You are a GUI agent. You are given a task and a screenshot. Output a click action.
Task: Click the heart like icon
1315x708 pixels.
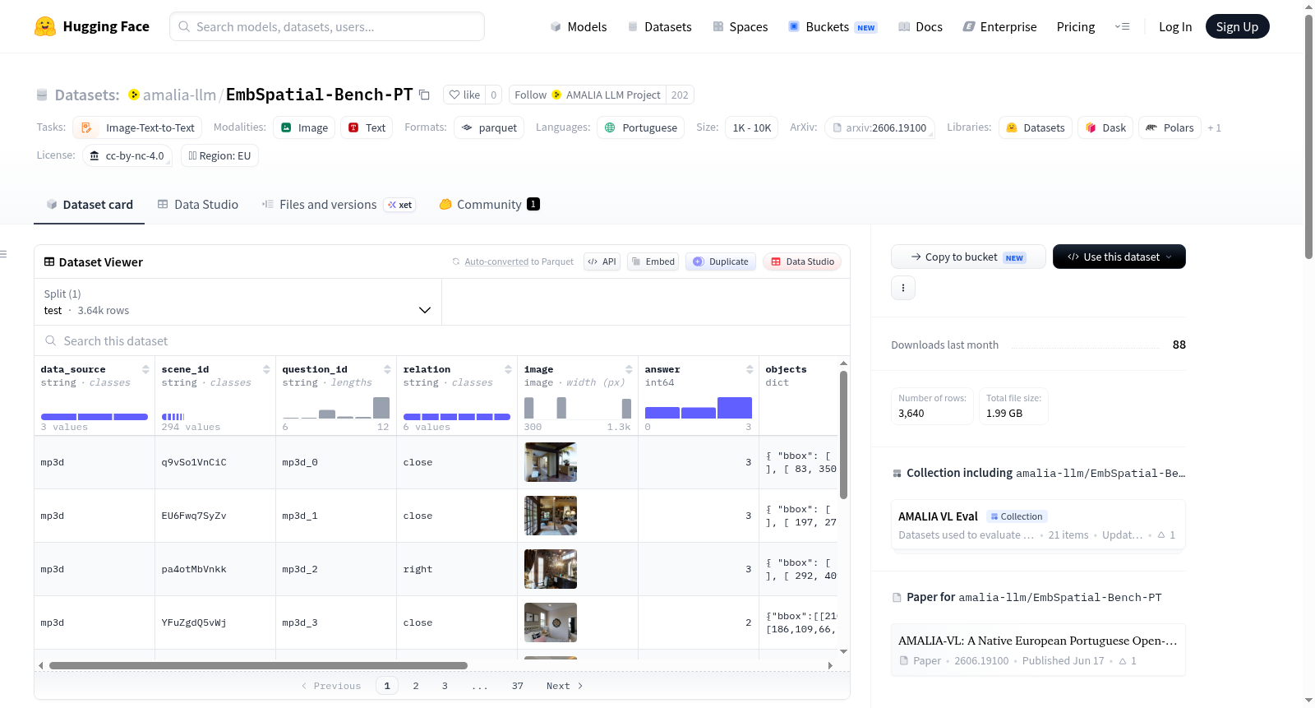(x=454, y=95)
